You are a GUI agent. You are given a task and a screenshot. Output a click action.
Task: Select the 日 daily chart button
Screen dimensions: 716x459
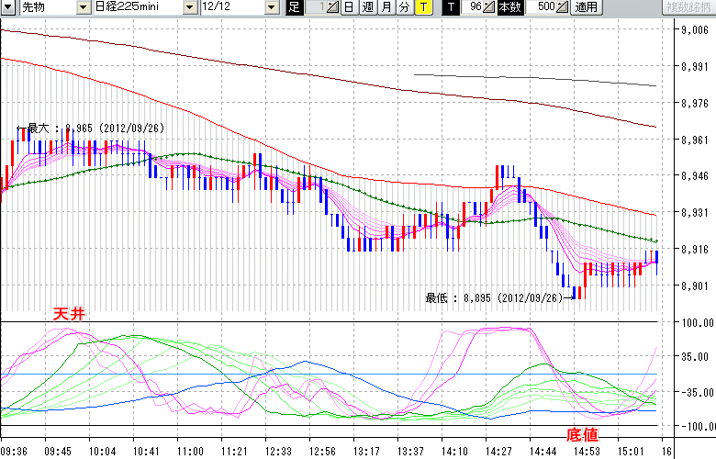click(x=349, y=7)
